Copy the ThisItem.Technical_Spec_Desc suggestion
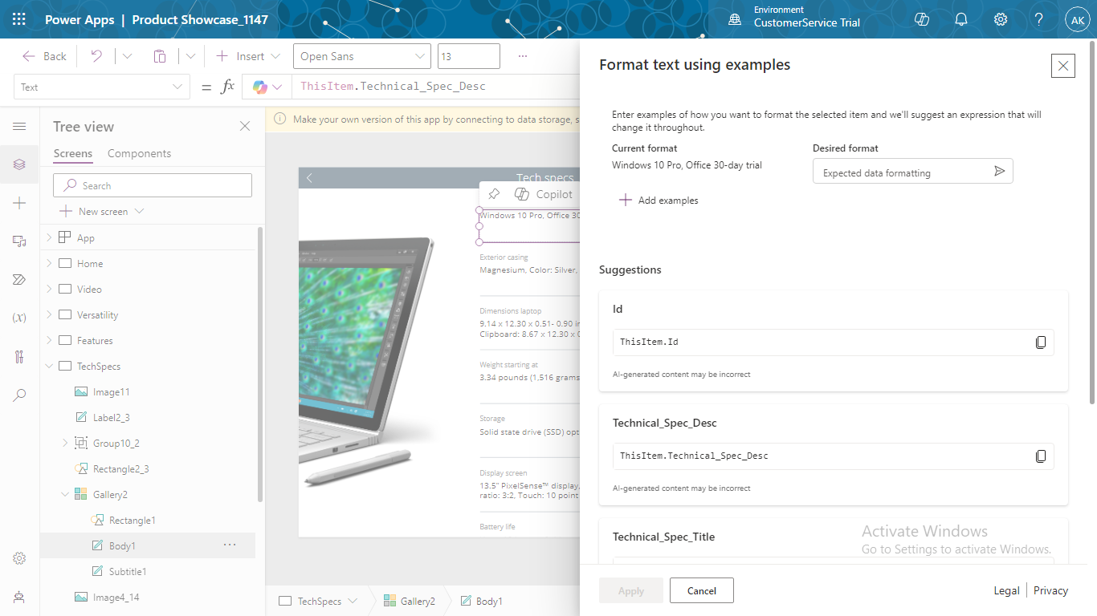The height and width of the screenshot is (616, 1097). pos(1040,456)
